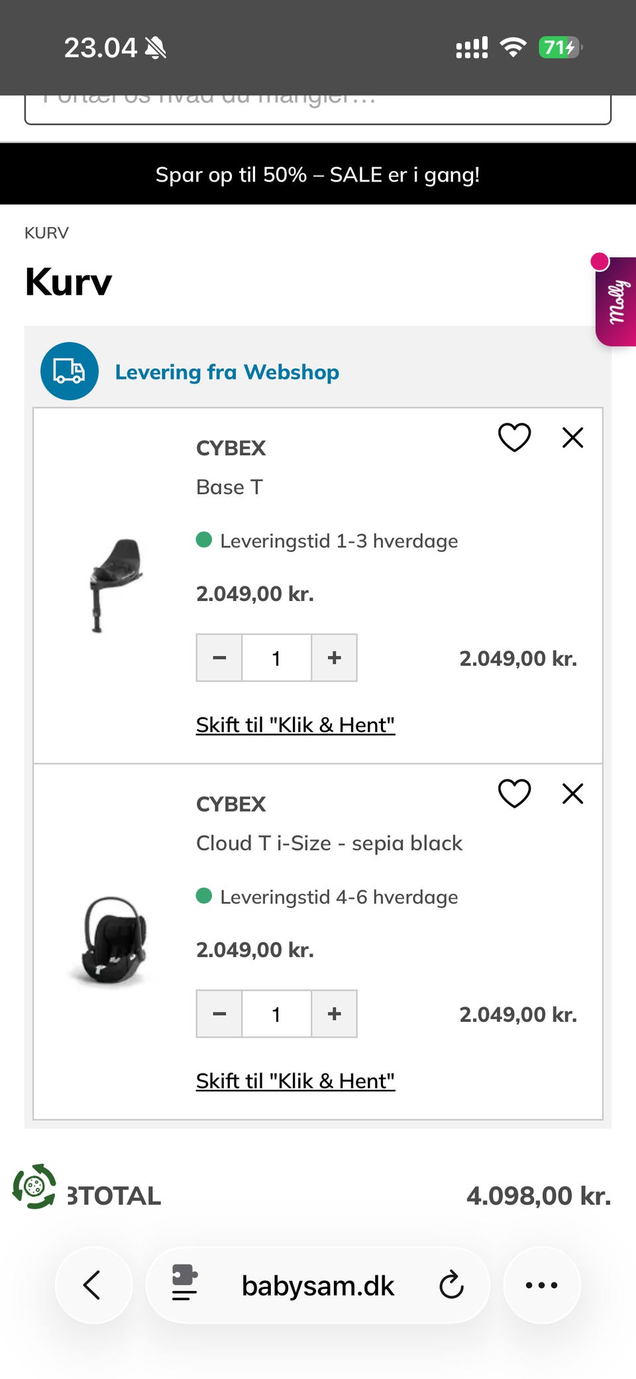Screen dimensions: 636x1379
Task: Switch Base T to "Klik & Hent"
Action: (295, 725)
